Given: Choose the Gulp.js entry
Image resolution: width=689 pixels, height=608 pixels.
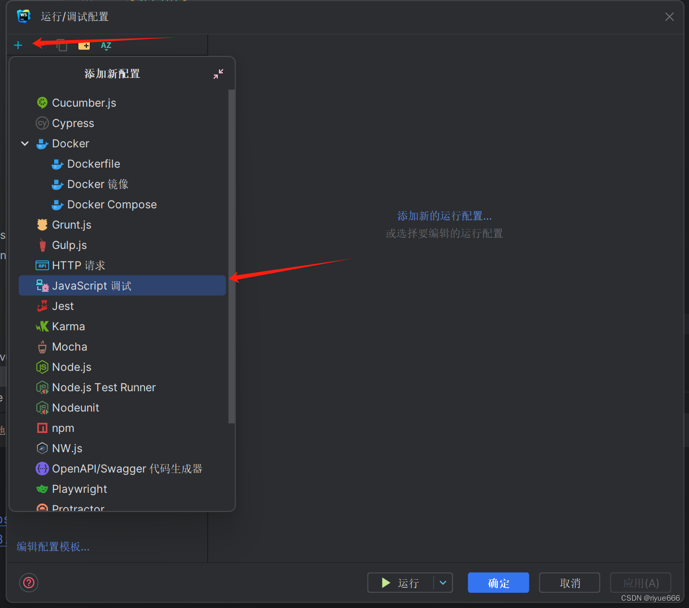Looking at the screenshot, I should [122, 245].
